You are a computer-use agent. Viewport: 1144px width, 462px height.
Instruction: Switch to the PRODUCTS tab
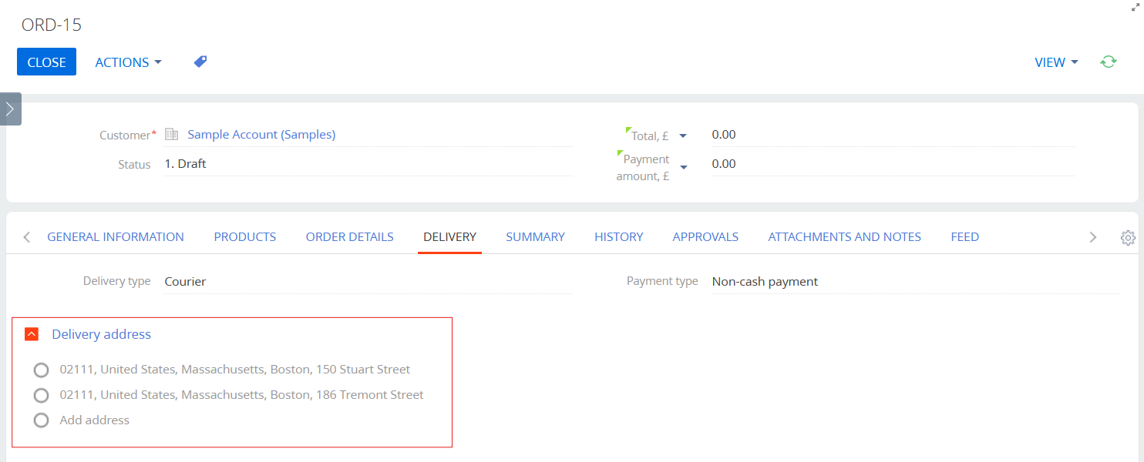pyautogui.click(x=245, y=237)
